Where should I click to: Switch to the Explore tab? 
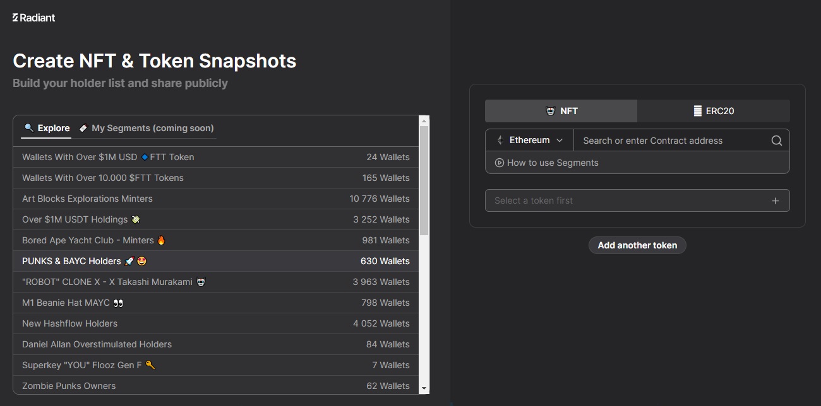[47, 128]
